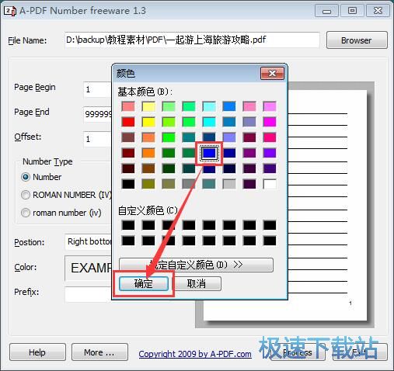Choose lowercase roman number (iv) option
Screen dimensions: 394x371
point(26,213)
